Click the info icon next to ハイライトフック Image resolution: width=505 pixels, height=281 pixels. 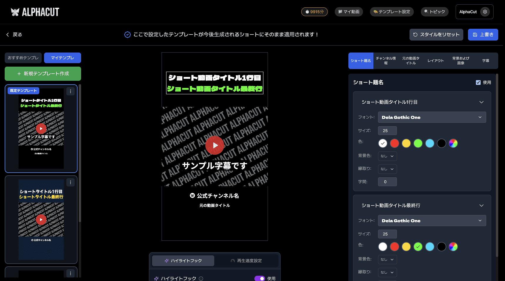point(201,278)
